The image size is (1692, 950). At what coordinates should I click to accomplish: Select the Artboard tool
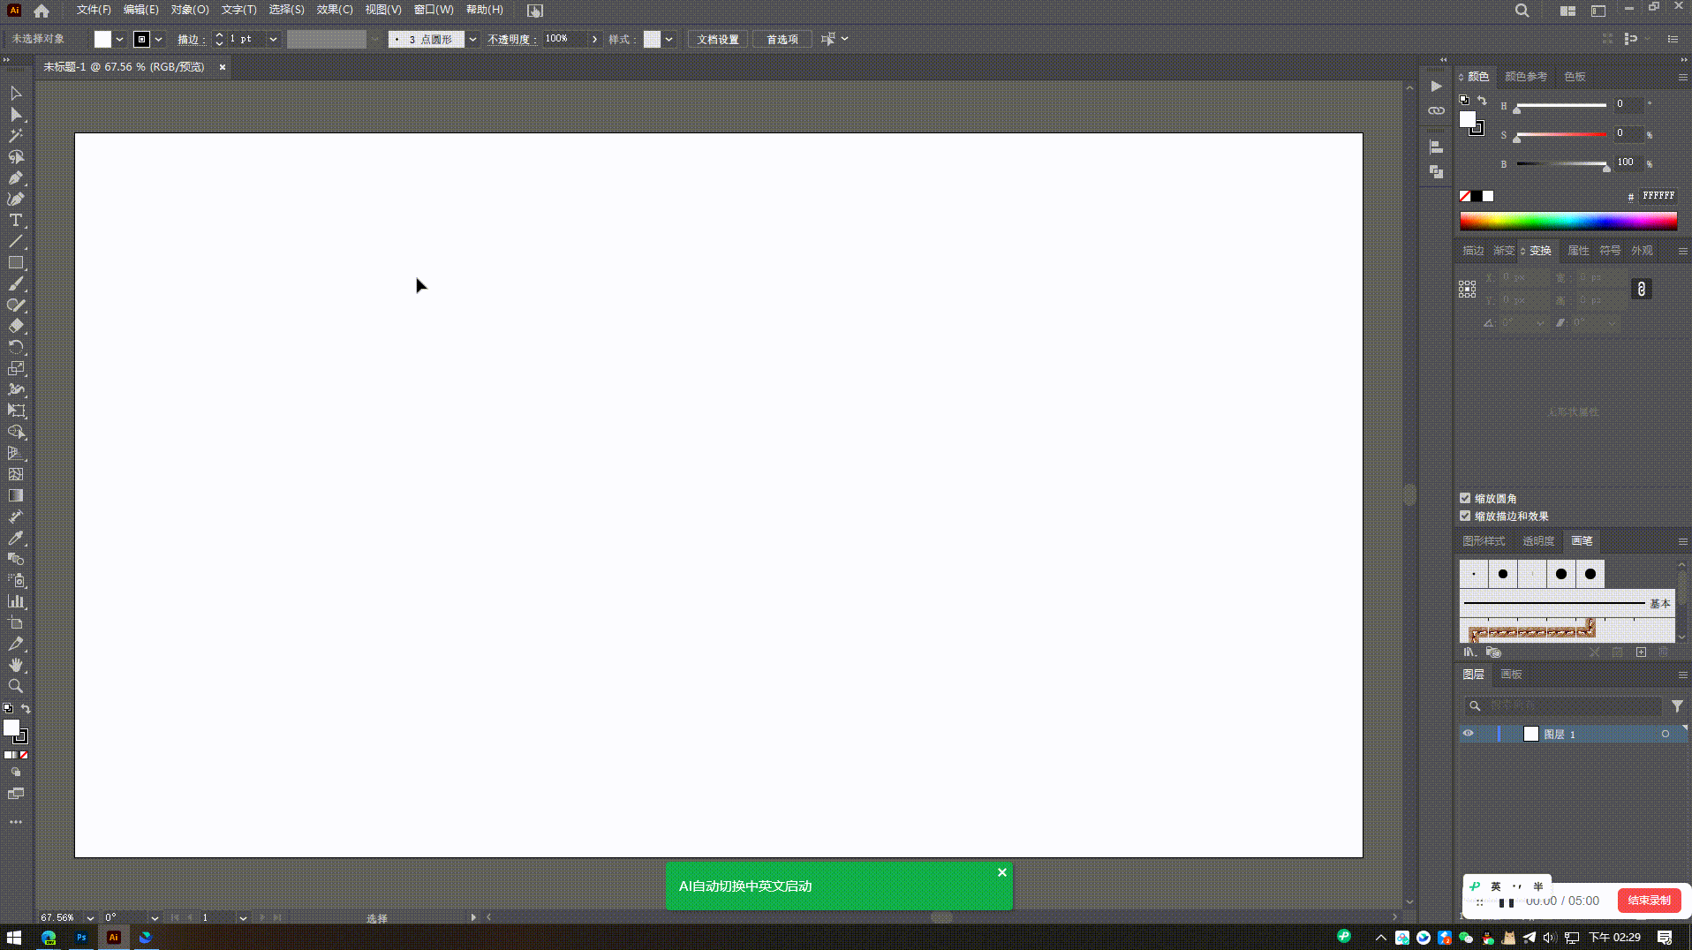[x=16, y=622]
